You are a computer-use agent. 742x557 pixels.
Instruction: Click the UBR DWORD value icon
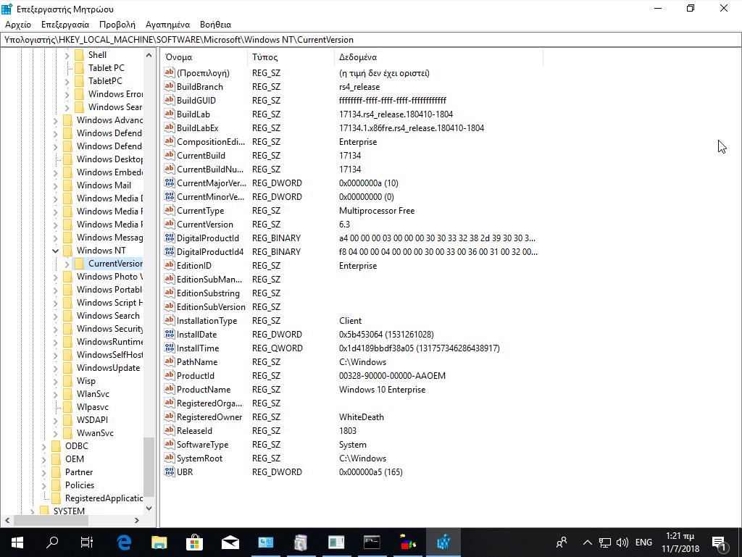[170, 472]
